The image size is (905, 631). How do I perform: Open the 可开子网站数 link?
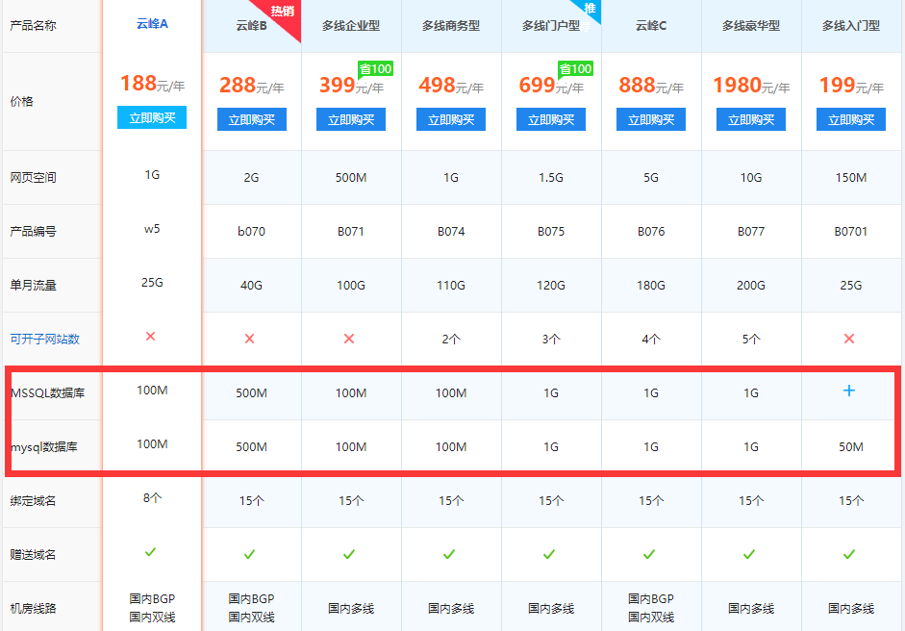pyautogui.click(x=44, y=339)
